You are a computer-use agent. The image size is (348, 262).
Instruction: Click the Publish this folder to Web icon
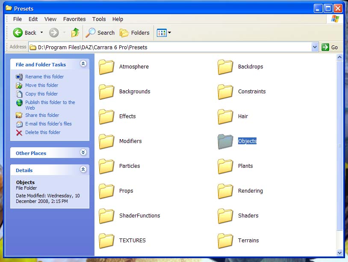pos(19,103)
